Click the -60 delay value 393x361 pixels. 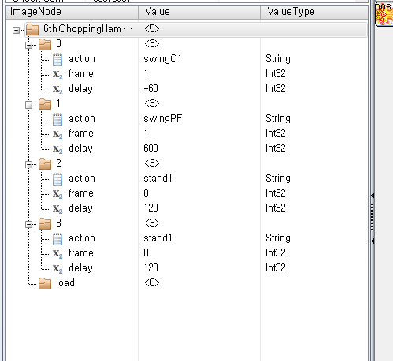tap(151, 88)
